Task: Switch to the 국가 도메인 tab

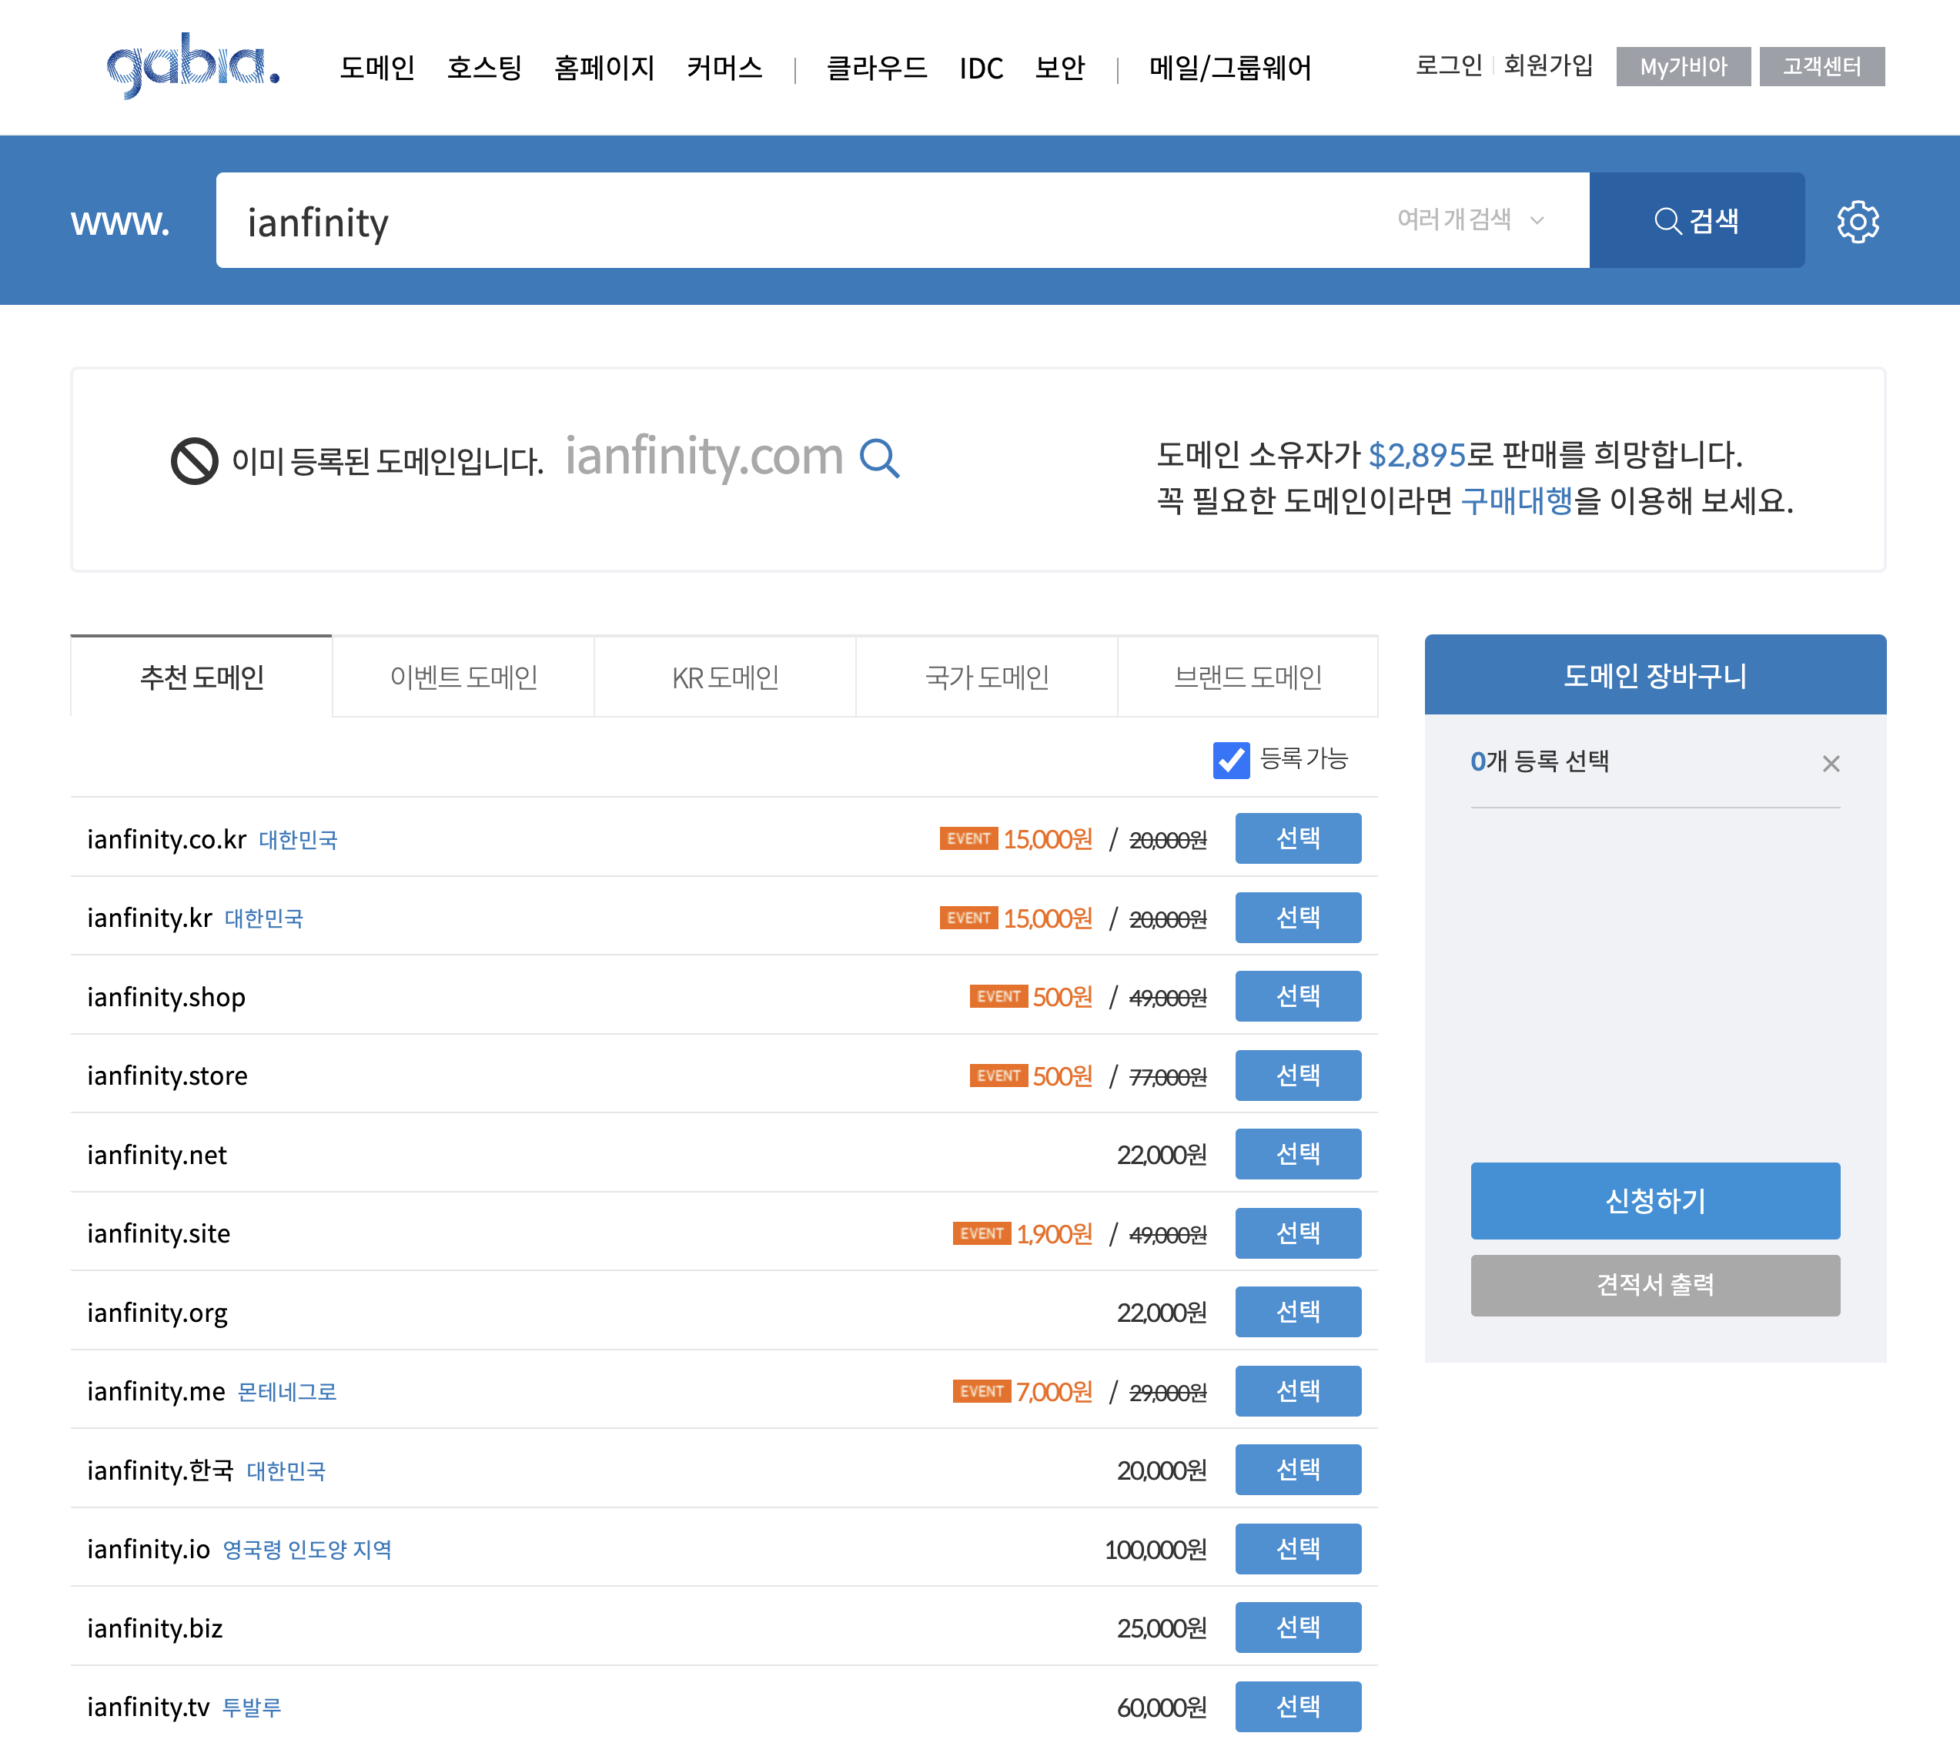Action: (987, 677)
